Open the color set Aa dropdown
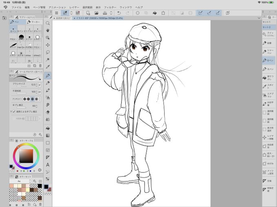277x207 pixels. point(20,181)
